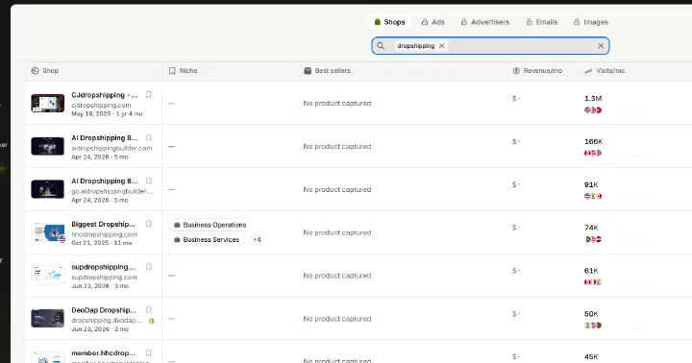Open the hhcdropshipping.com shop link
Viewport: 692px width, 363px height.
pos(104,234)
